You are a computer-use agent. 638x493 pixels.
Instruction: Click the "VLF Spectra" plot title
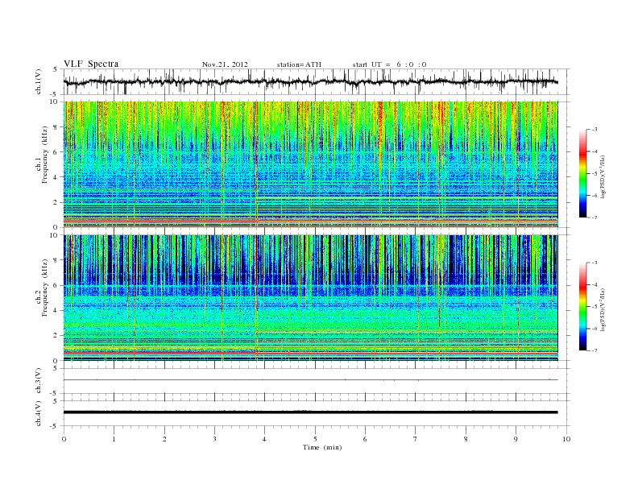click(x=91, y=64)
